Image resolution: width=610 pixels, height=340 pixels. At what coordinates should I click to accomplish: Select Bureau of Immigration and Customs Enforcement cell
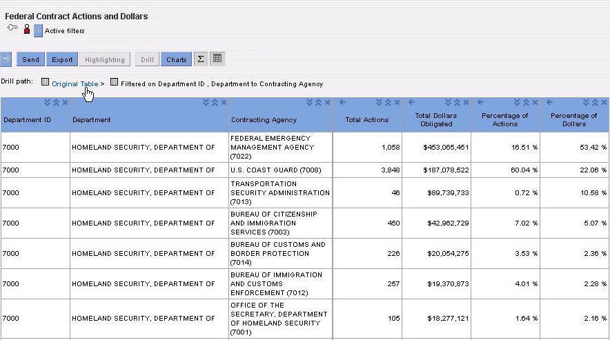tap(280, 283)
